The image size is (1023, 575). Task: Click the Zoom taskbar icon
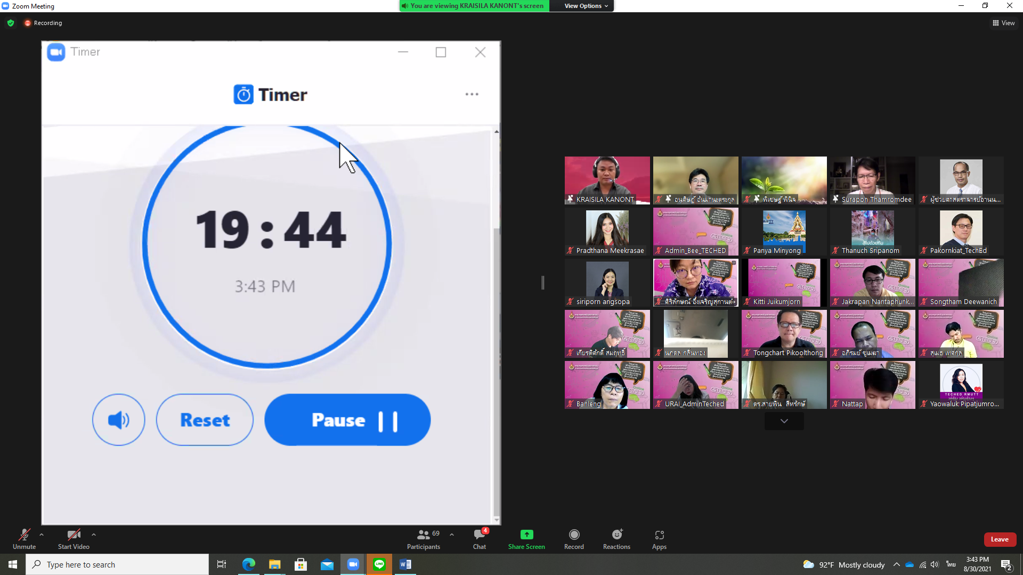[x=353, y=564]
